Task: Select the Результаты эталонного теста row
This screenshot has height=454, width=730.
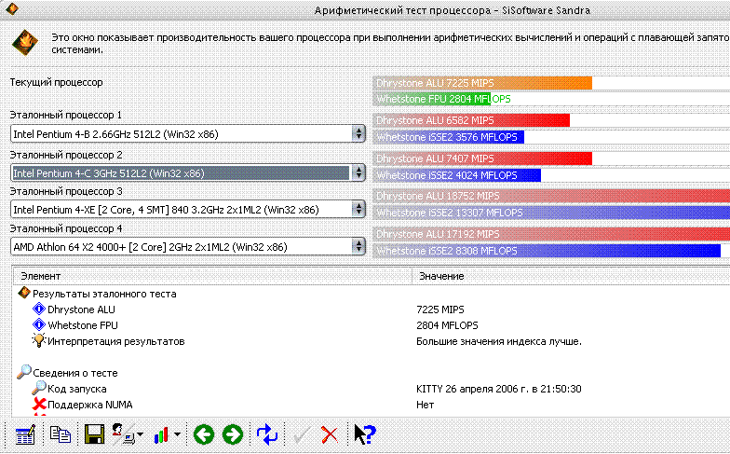Action: pyautogui.click(x=372, y=294)
